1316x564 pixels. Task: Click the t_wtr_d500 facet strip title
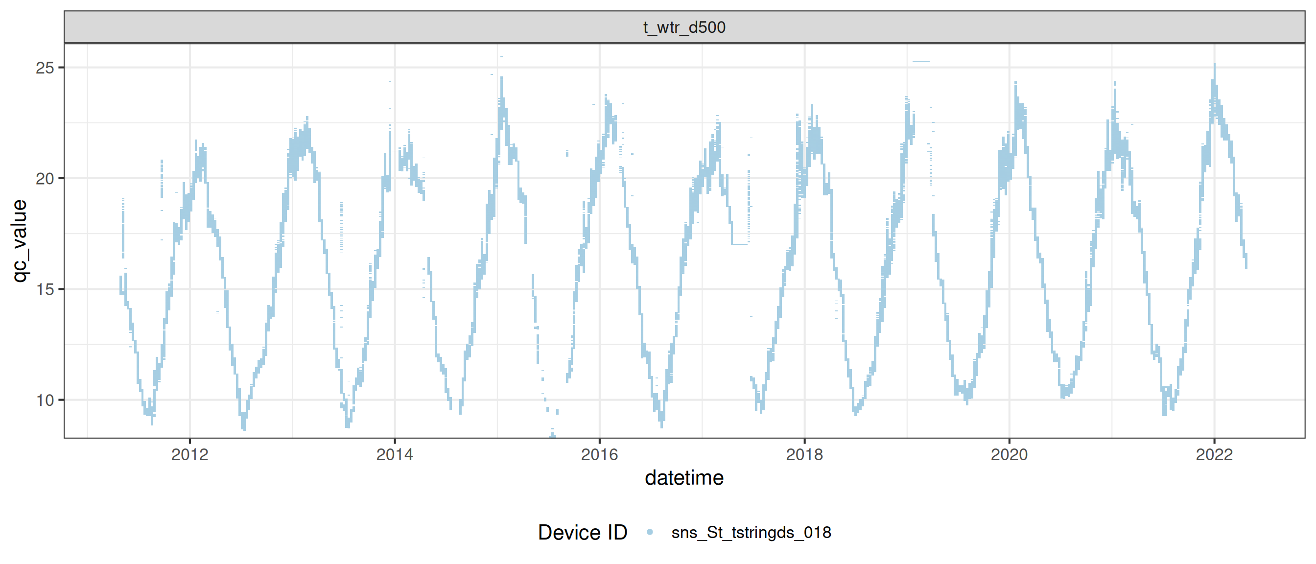point(684,27)
